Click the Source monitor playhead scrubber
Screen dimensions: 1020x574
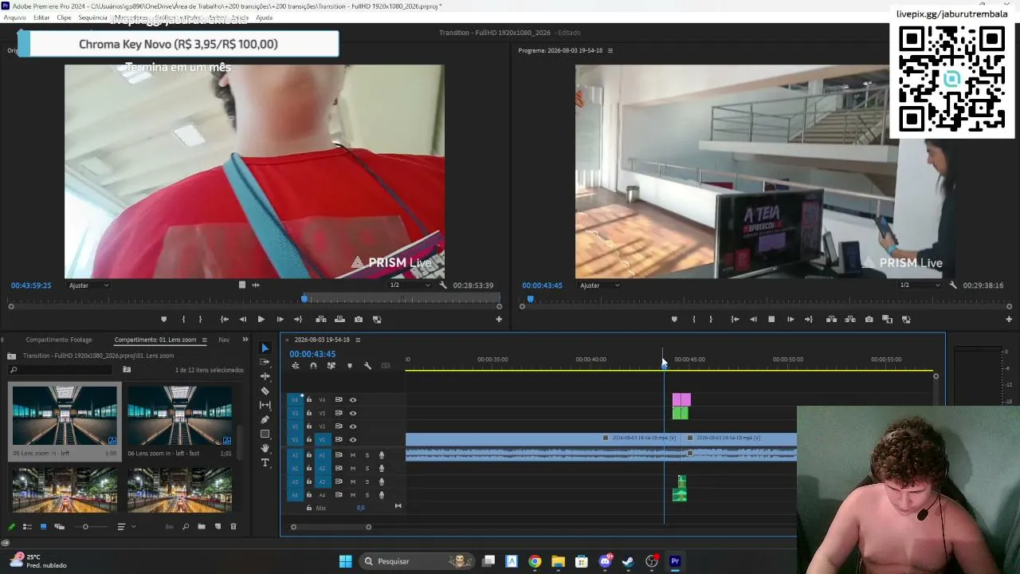(304, 299)
